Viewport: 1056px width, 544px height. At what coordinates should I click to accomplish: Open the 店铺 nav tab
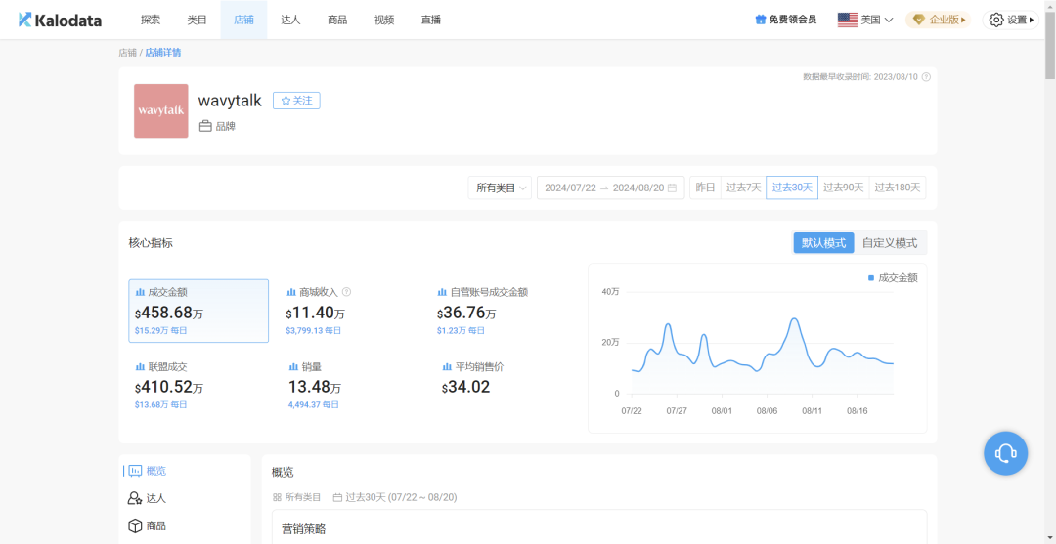[243, 21]
